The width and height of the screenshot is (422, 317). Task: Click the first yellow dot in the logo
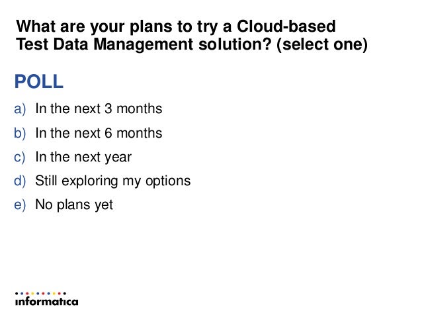click(x=32, y=293)
